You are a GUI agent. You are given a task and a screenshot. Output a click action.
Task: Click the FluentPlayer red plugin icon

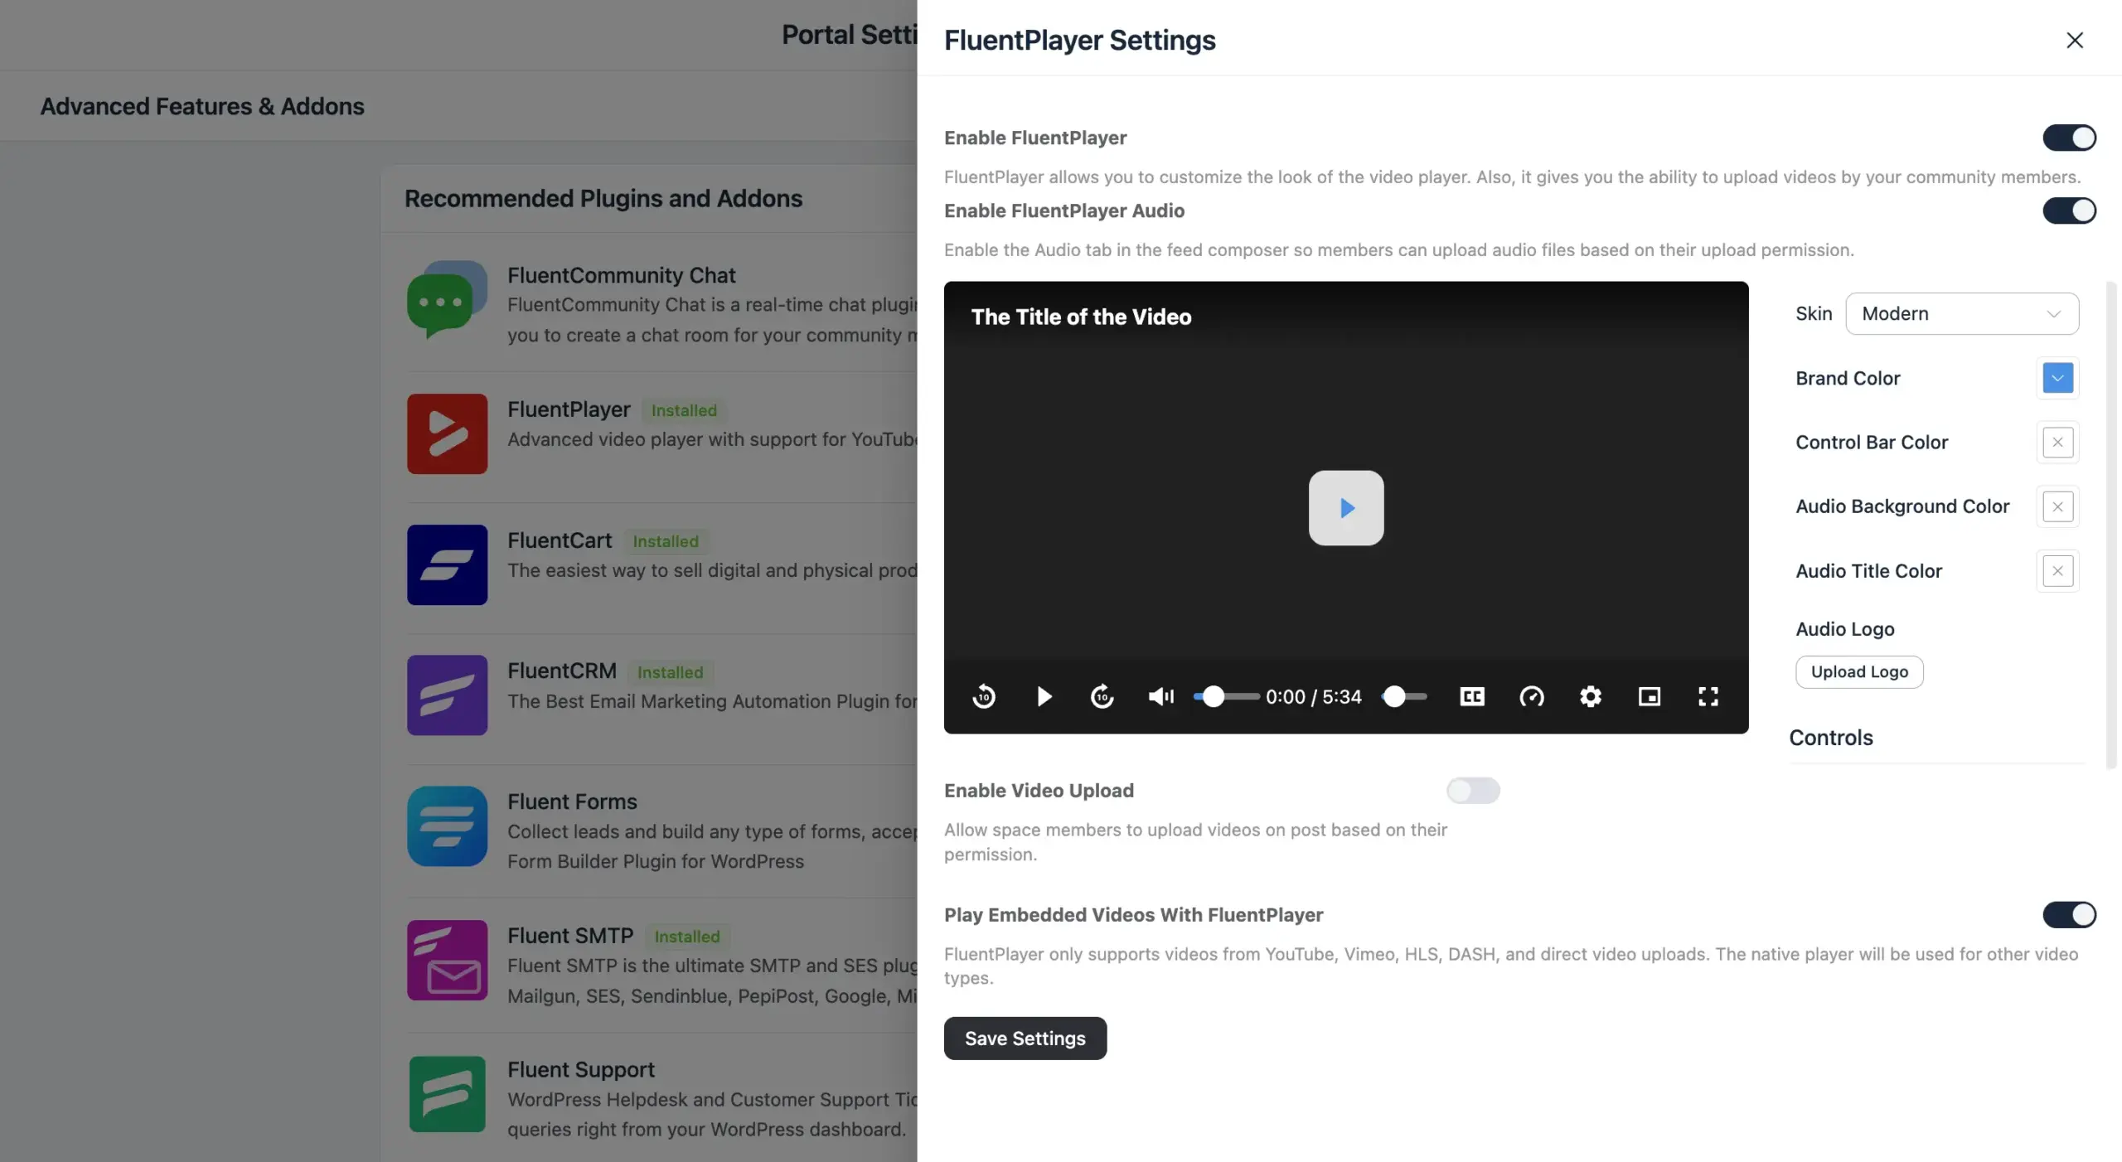(447, 433)
